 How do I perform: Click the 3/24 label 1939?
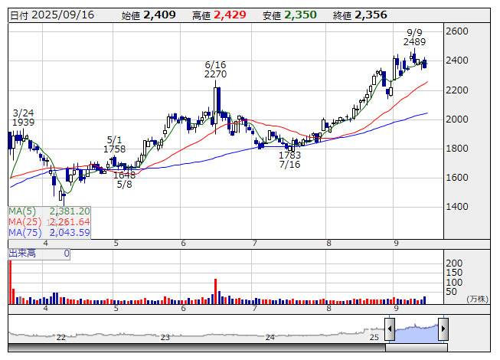pyautogui.click(x=23, y=123)
